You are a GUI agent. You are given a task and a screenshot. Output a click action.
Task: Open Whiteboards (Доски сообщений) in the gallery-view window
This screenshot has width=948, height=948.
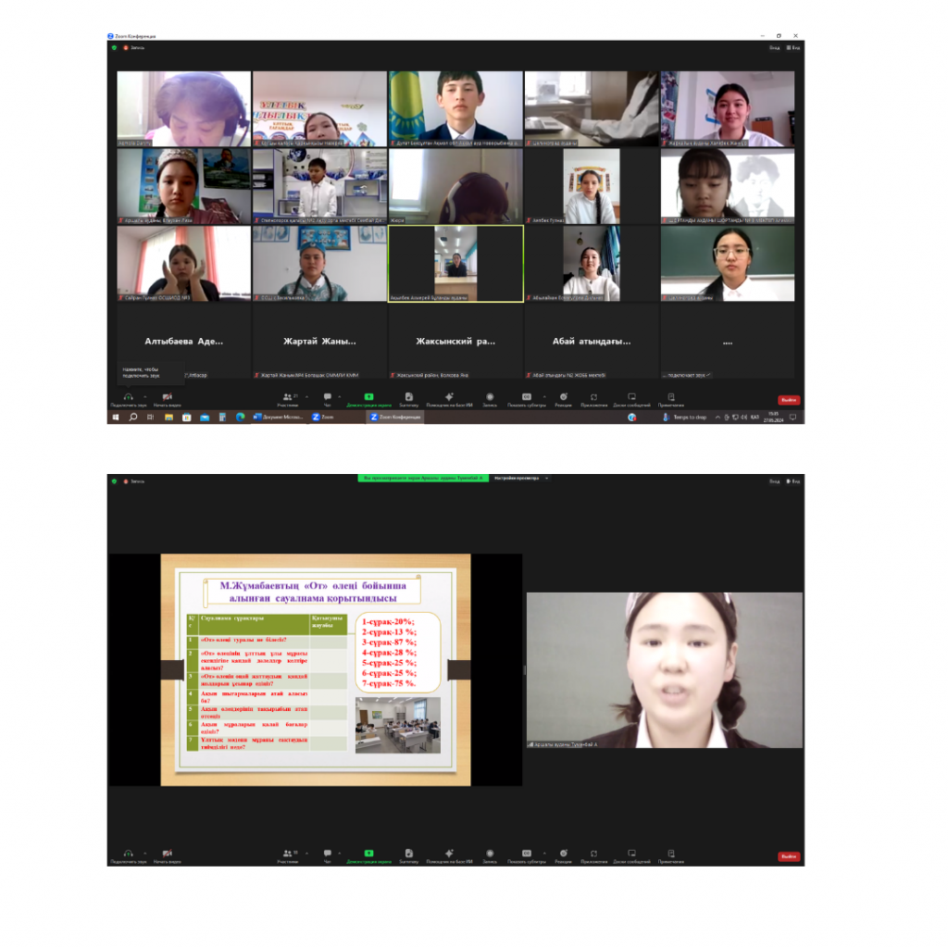point(631,400)
